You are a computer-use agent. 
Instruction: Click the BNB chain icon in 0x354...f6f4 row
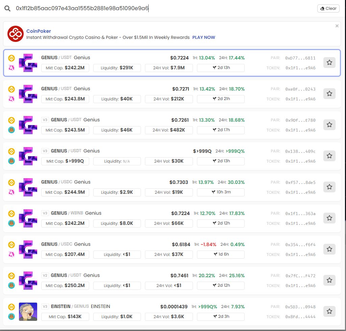[11, 245]
